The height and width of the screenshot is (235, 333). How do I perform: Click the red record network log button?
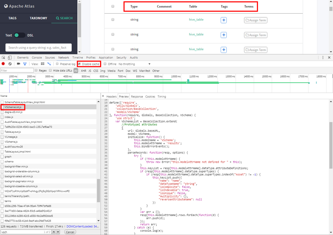tap(3, 64)
